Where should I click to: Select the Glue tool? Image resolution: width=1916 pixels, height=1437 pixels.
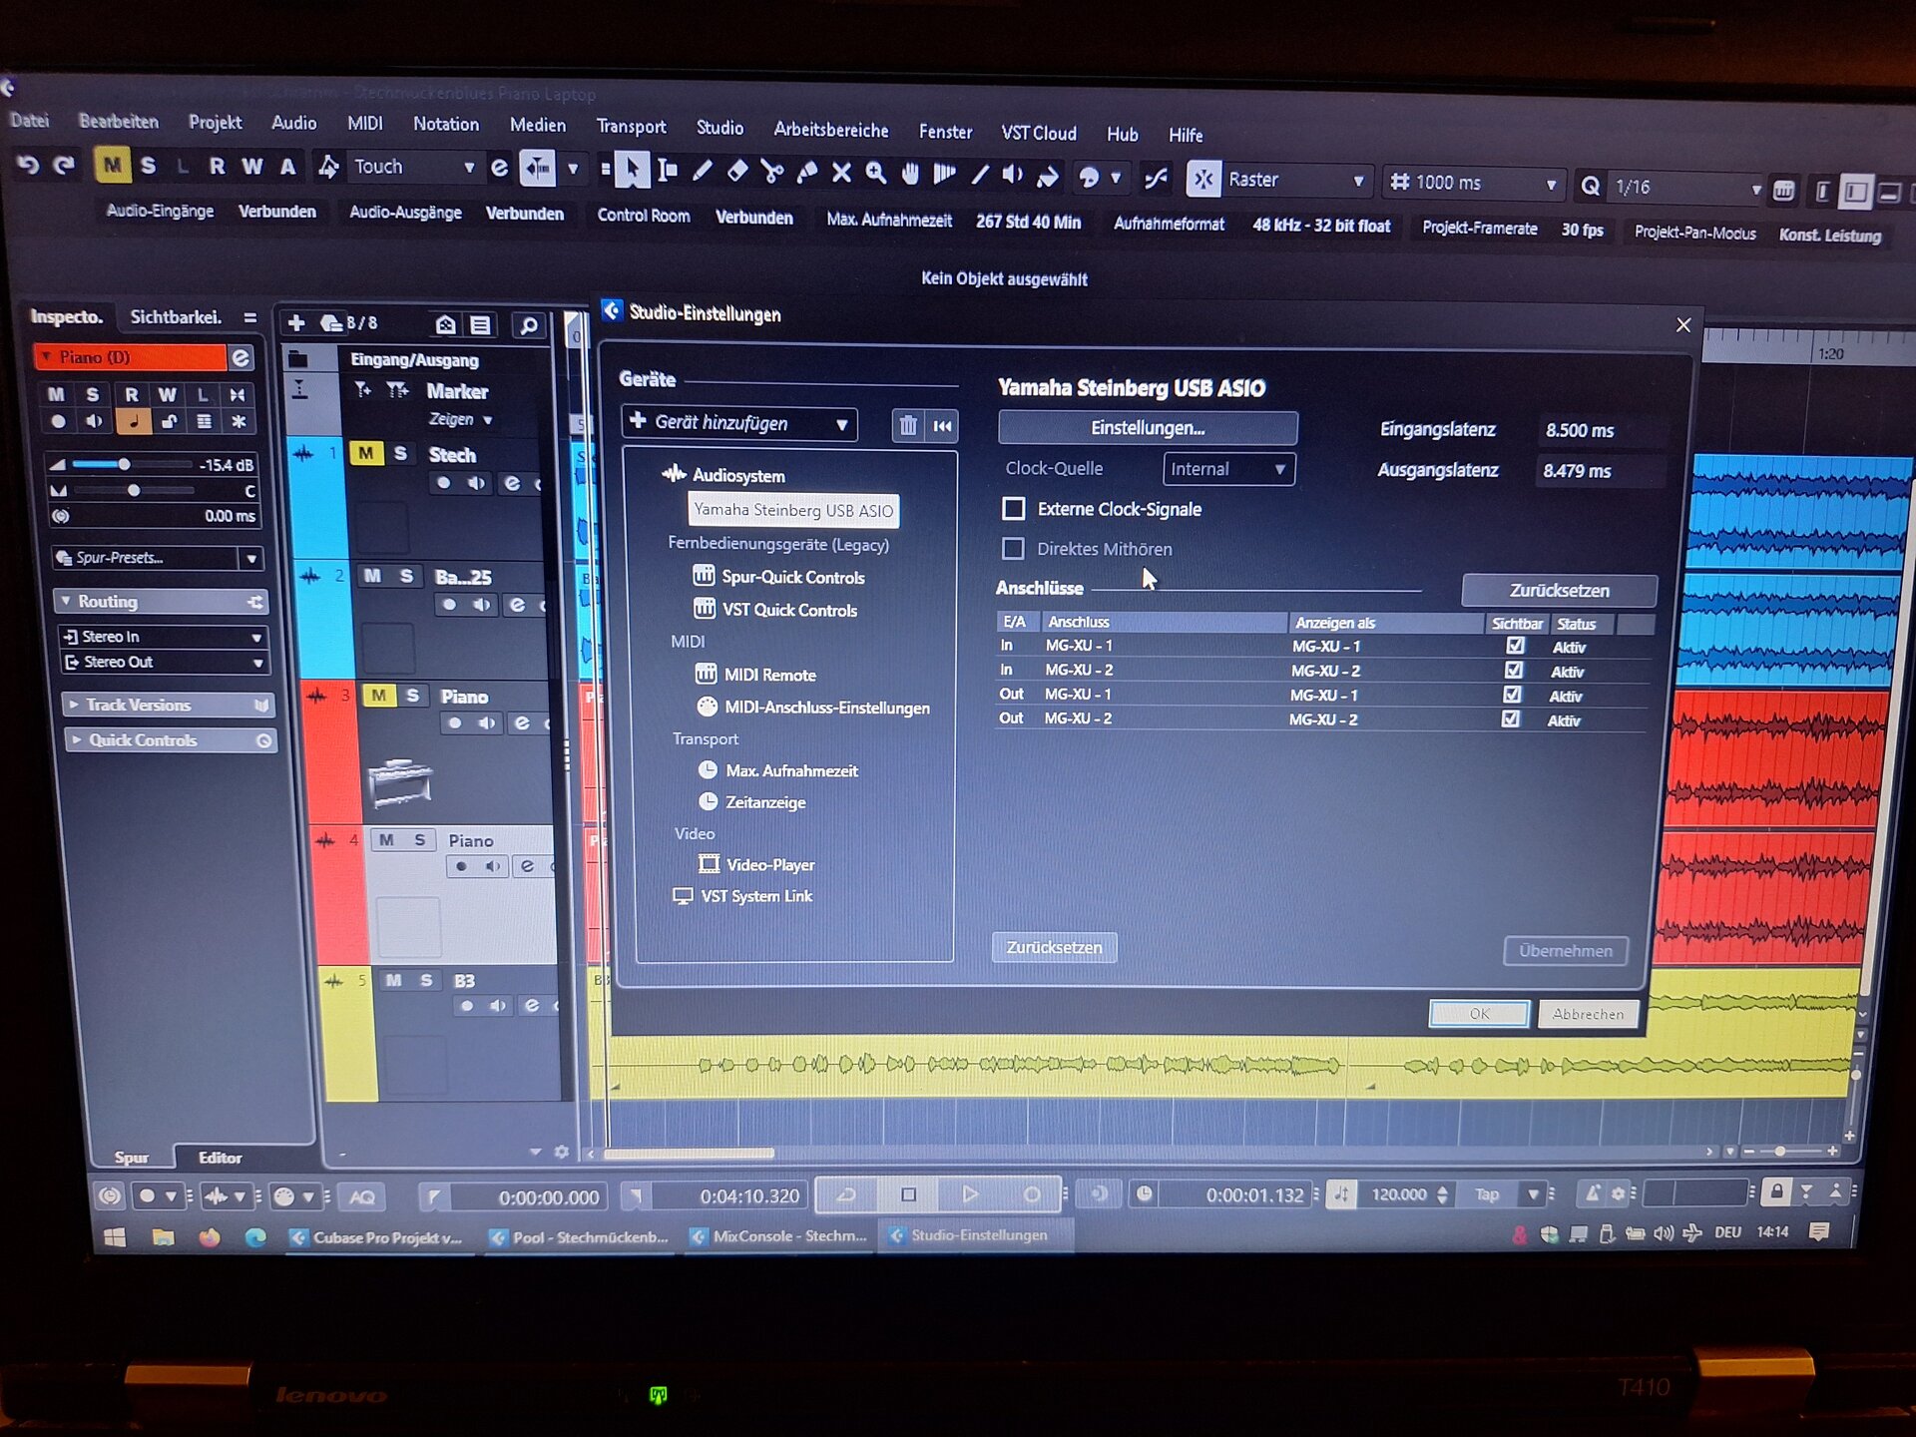point(806,174)
